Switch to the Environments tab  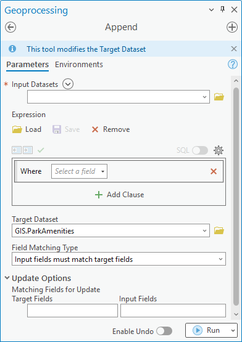click(x=79, y=65)
